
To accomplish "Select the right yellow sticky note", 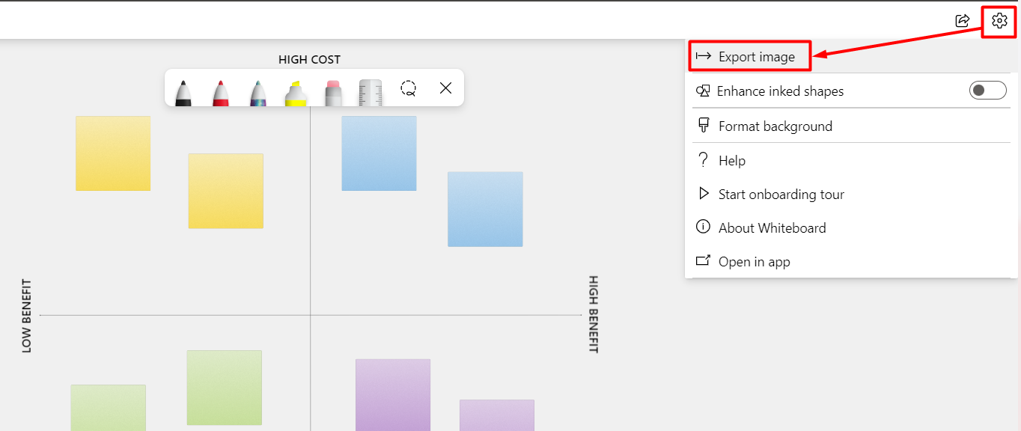I will click(x=226, y=191).
